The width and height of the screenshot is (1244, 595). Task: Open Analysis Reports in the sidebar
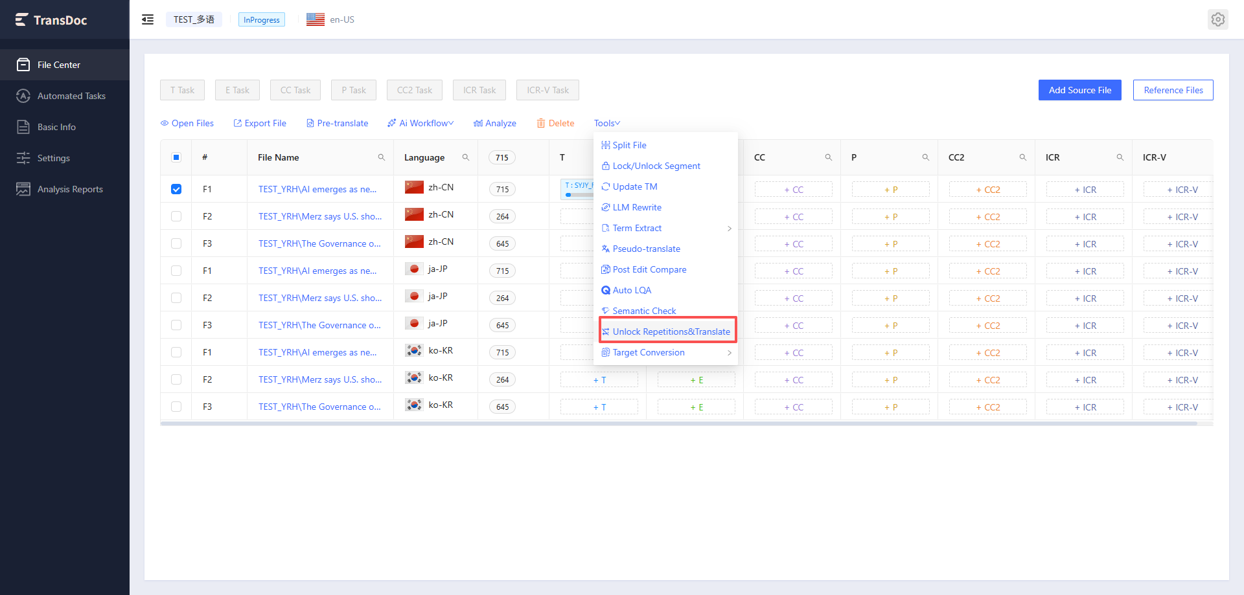click(65, 189)
